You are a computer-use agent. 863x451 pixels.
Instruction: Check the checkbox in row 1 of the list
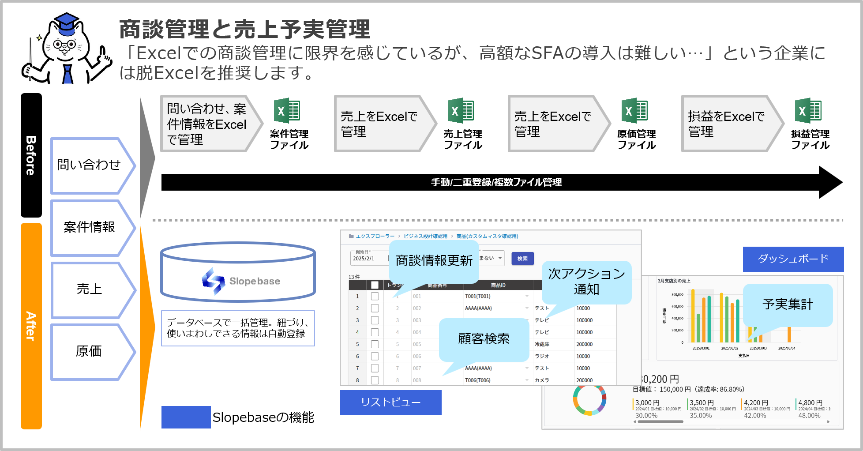[x=375, y=296]
